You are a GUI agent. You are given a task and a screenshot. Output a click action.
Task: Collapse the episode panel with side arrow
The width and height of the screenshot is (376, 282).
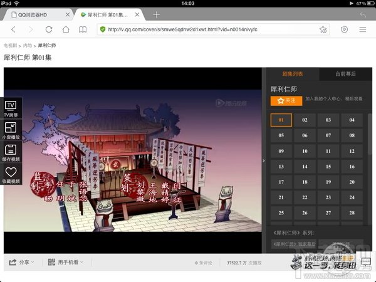click(264, 160)
